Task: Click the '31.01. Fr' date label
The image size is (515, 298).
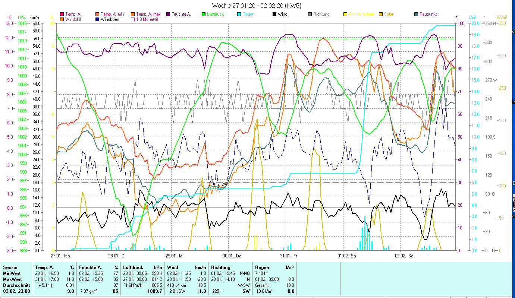Action: coord(289,256)
